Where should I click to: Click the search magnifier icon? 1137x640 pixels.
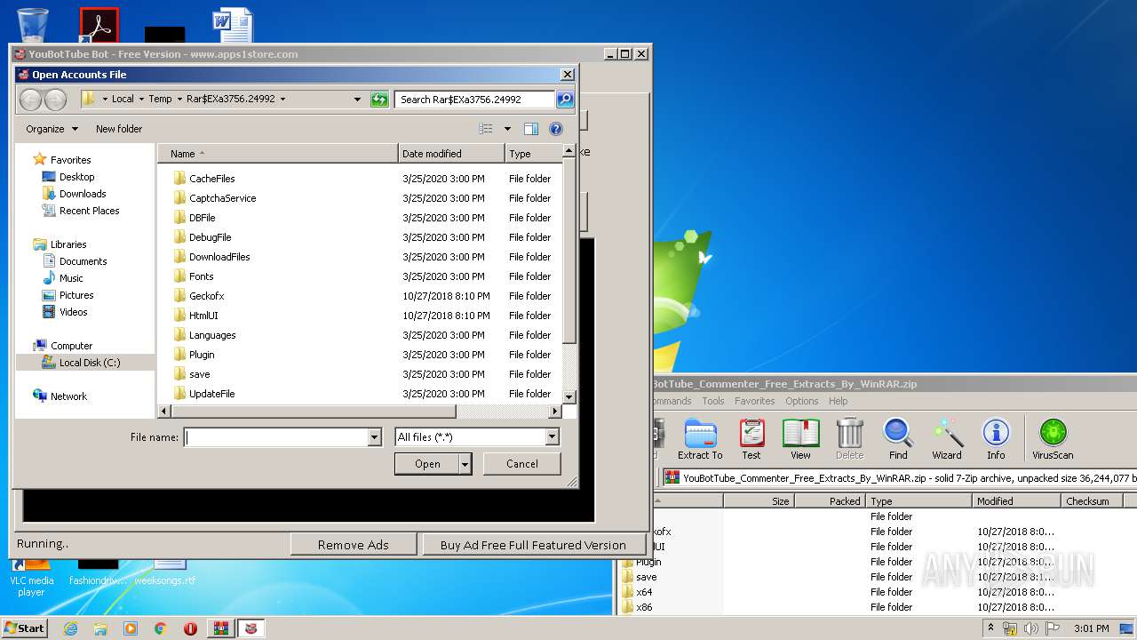click(565, 99)
